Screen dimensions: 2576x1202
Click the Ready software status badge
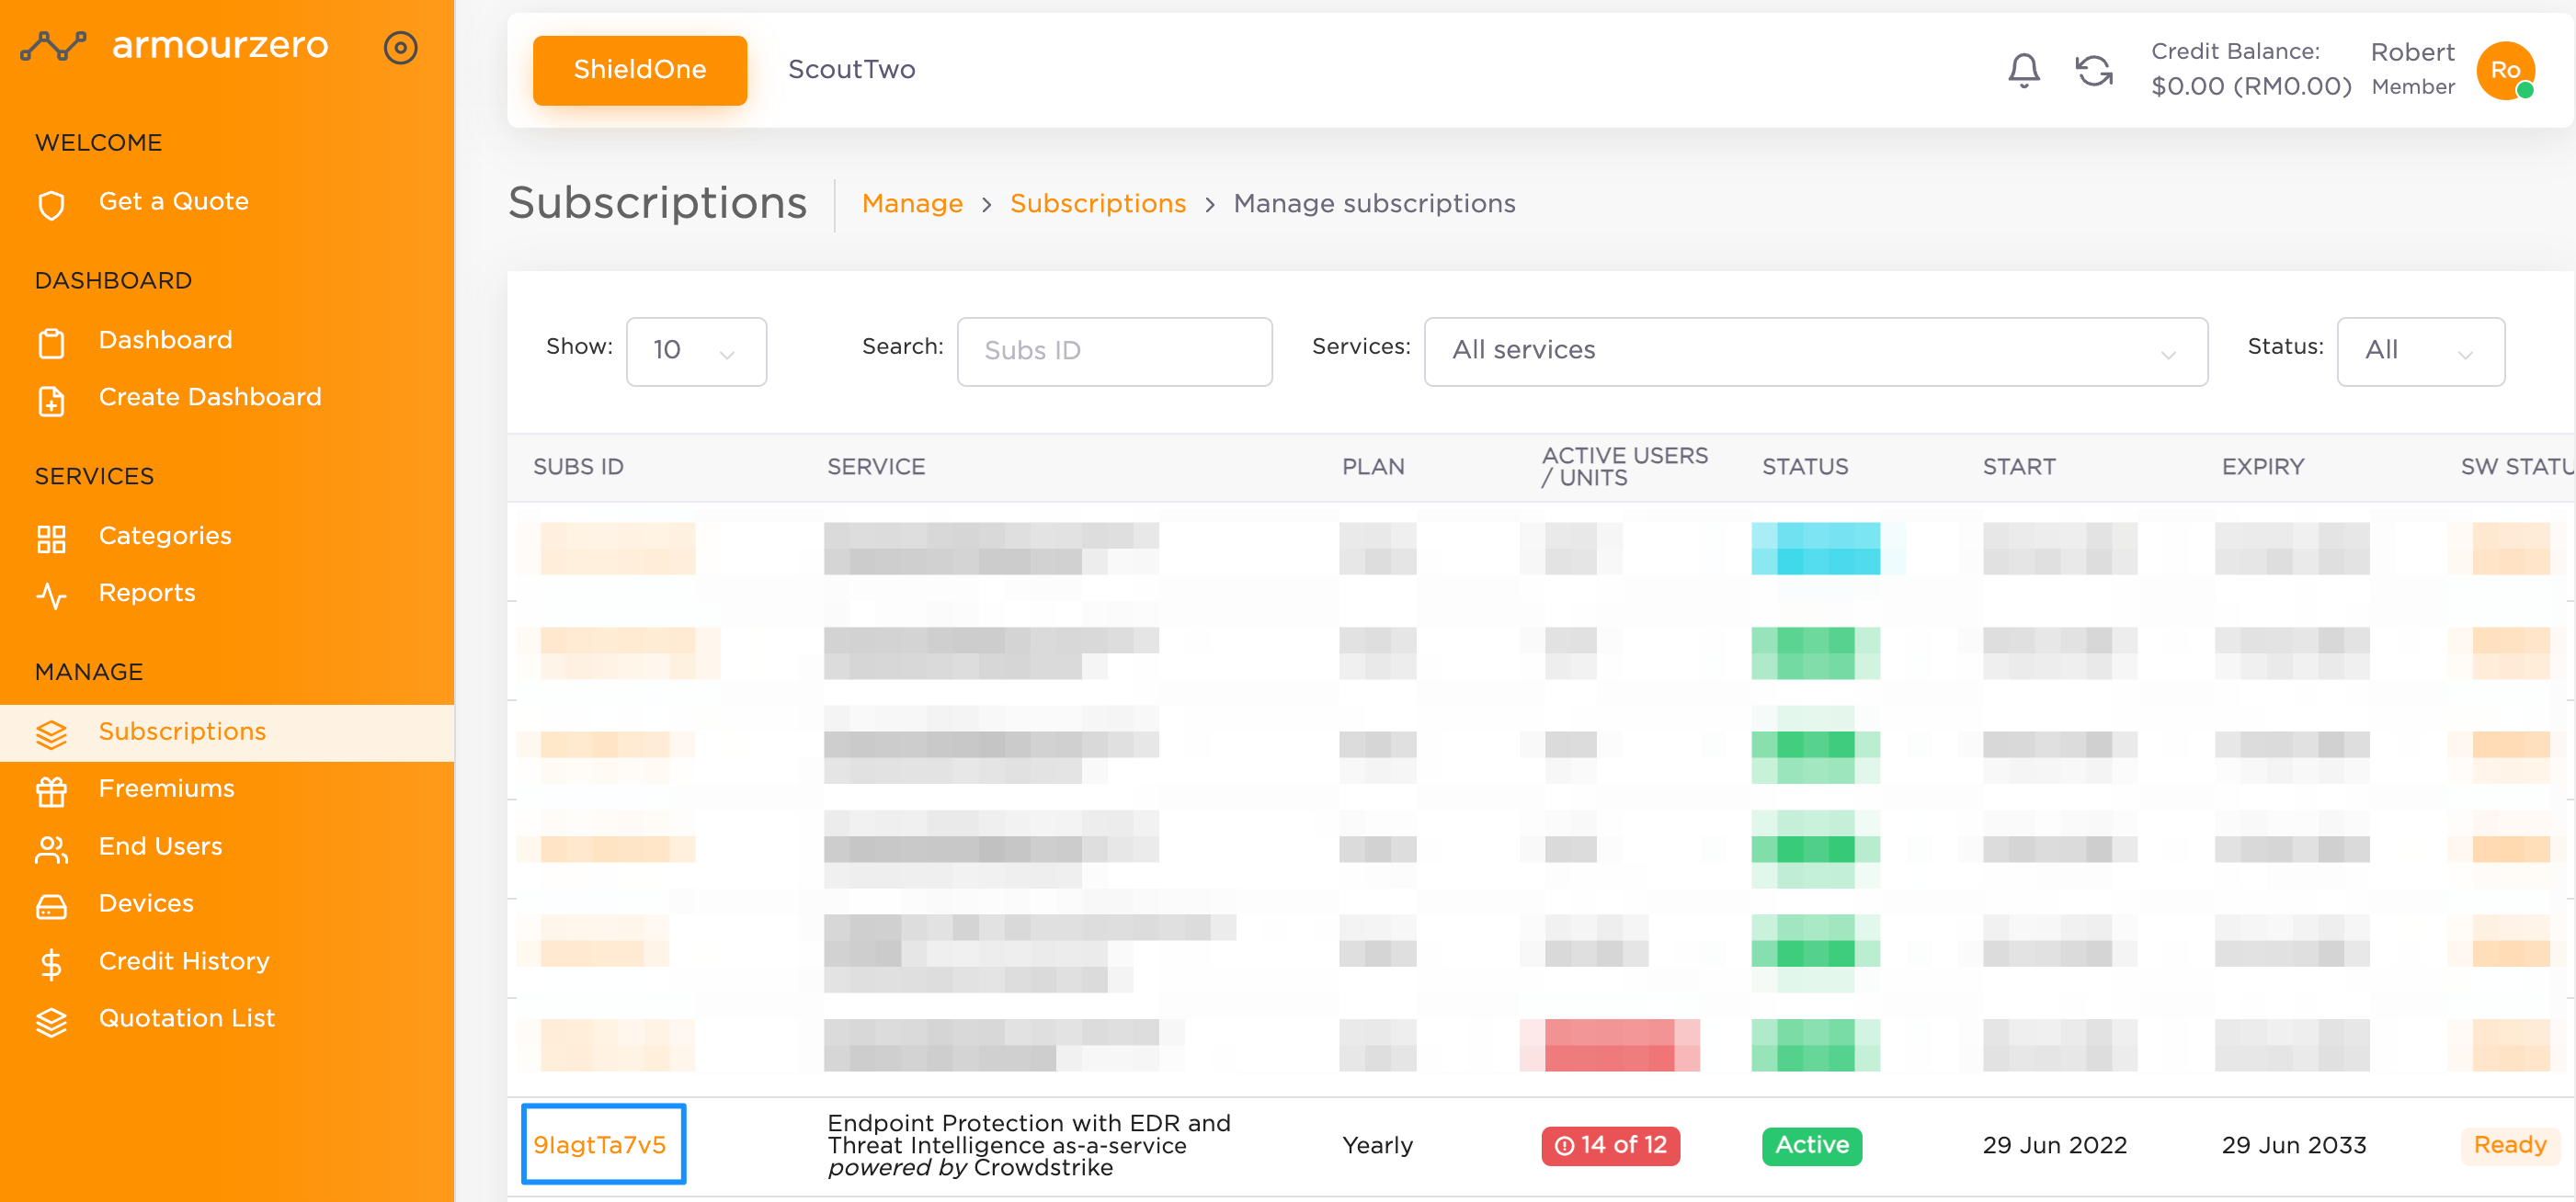click(x=2510, y=1145)
